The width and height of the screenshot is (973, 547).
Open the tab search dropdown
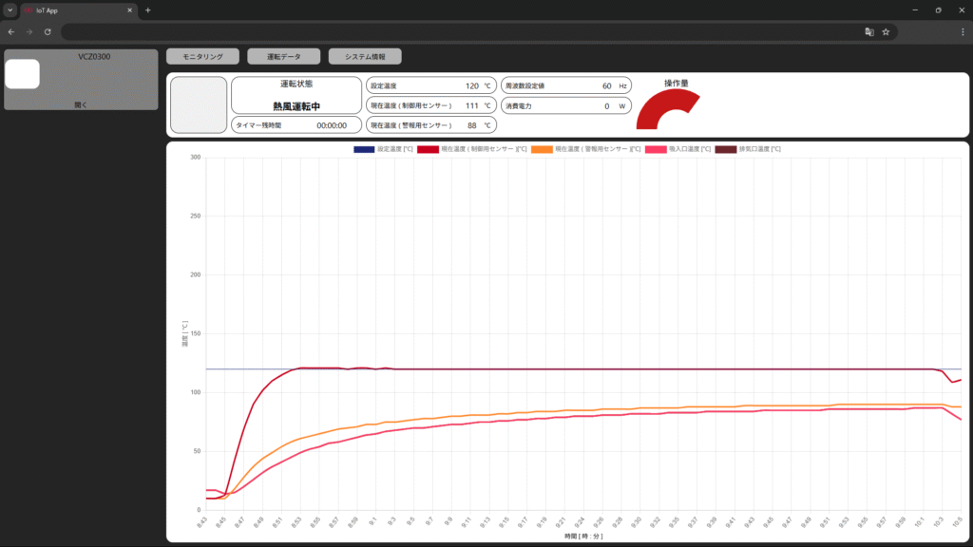pos(10,9)
